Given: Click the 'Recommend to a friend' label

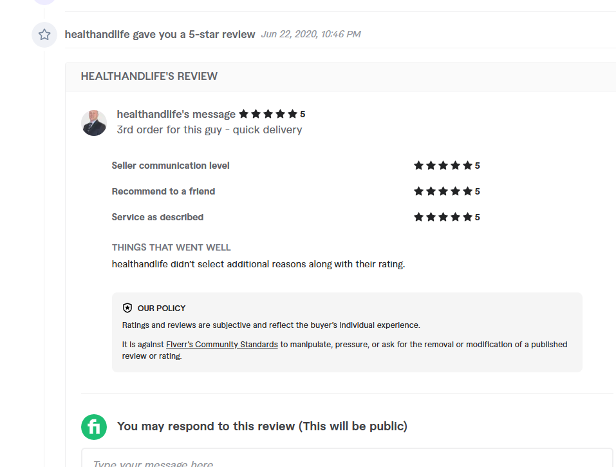Looking at the screenshot, I should (x=163, y=191).
